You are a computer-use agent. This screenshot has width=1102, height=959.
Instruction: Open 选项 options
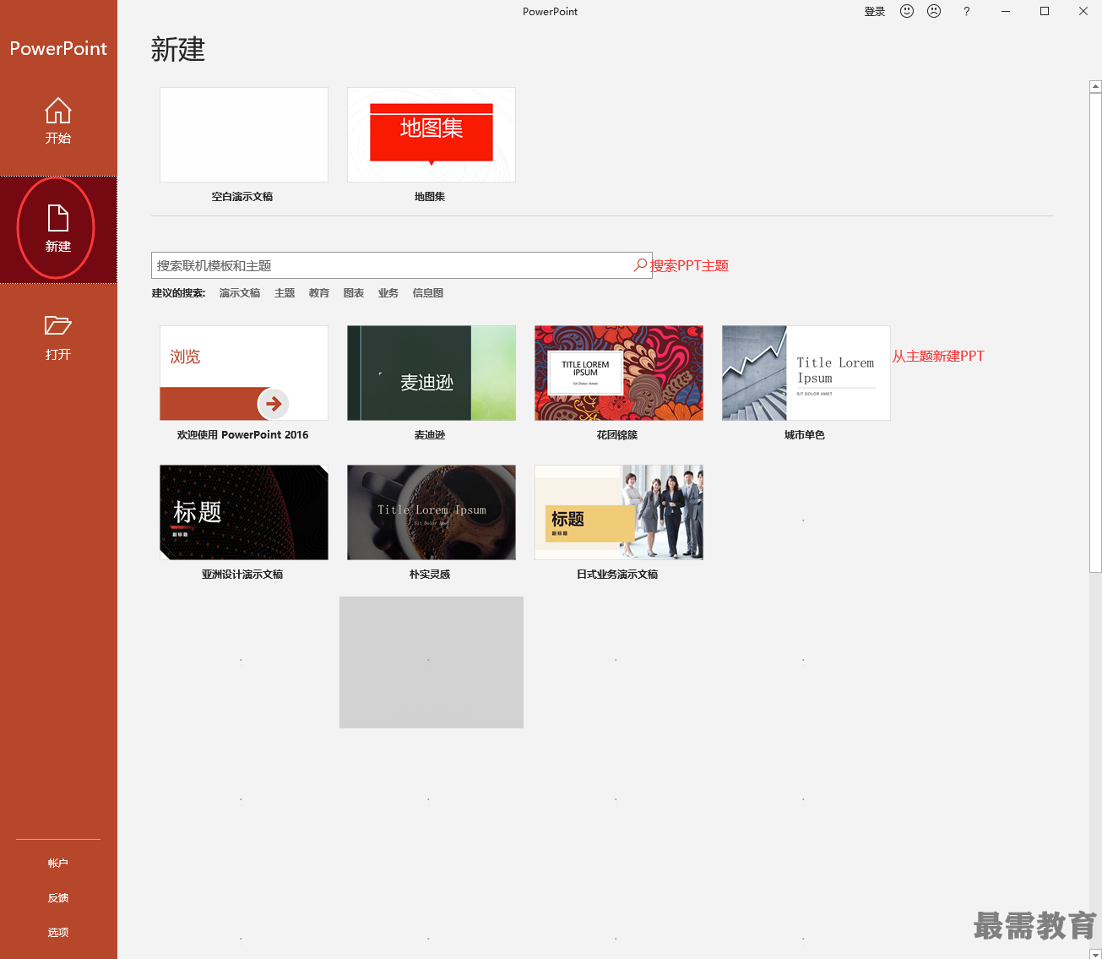[58, 932]
